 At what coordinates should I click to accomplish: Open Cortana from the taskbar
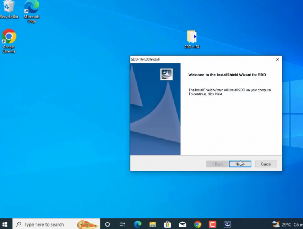point(107,224)
